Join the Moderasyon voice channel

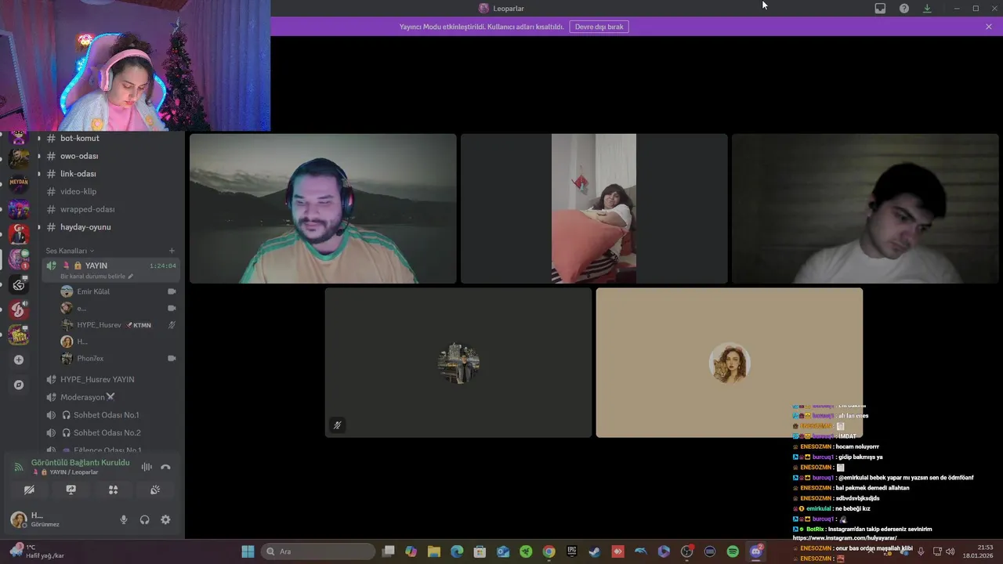pyautogui.click(x=110, y=397)
